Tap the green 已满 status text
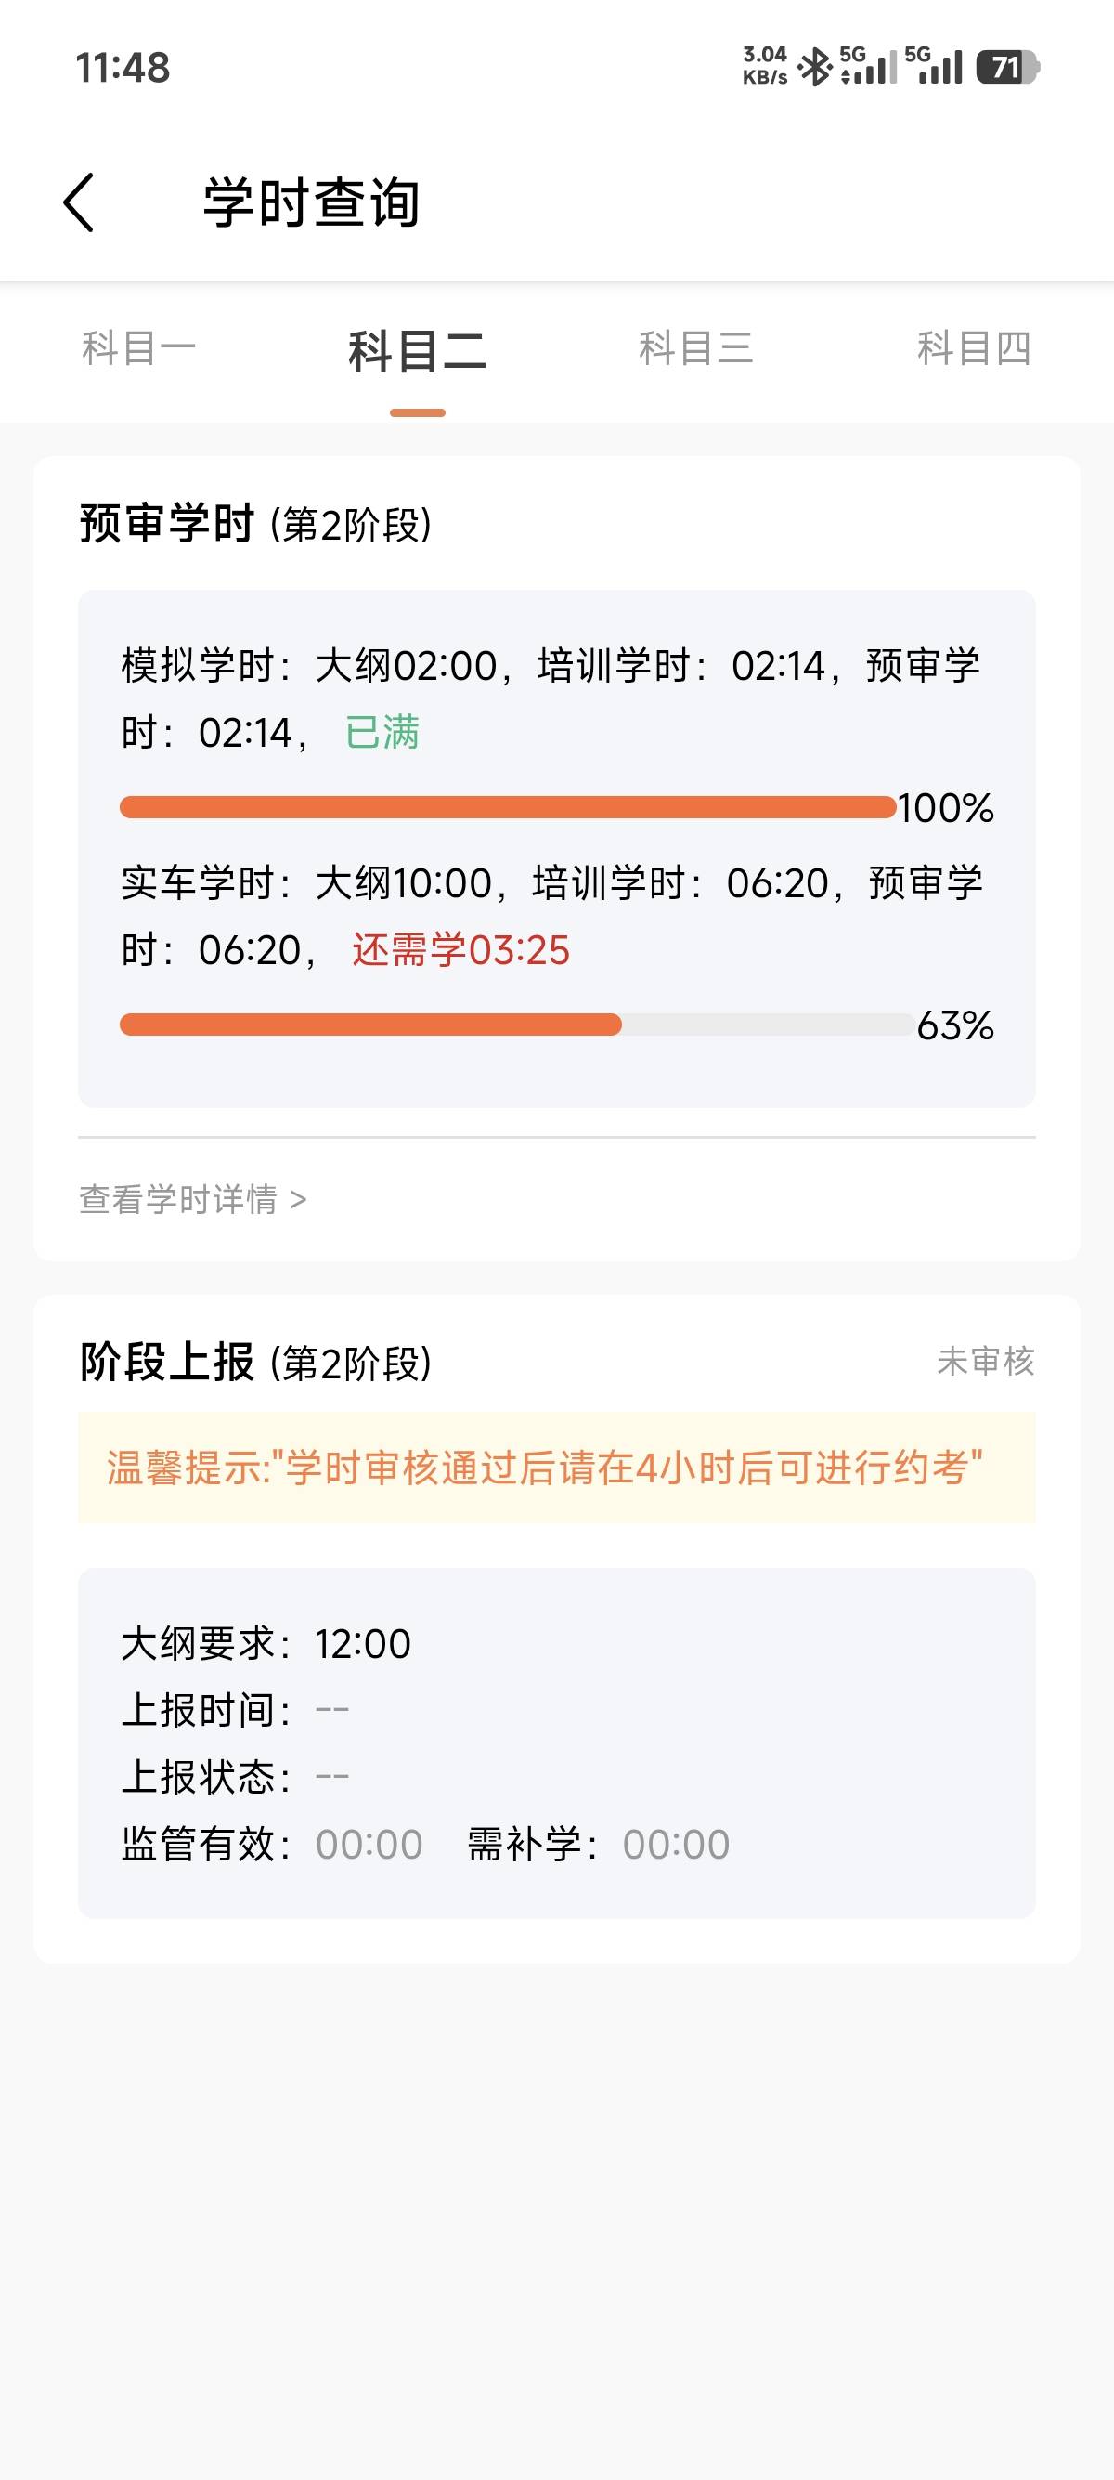Image resolution: width=1114 pixels, height=2480 pixels. [382, 733]
